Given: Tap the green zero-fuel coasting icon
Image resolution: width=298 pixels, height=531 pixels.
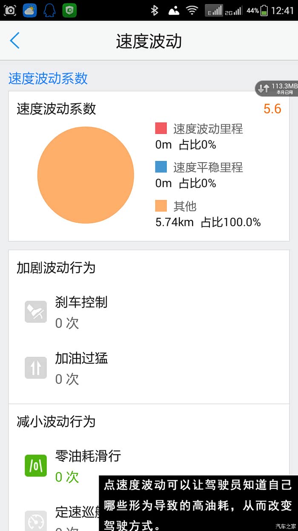Looking at the screenshot, I should 36,466.
